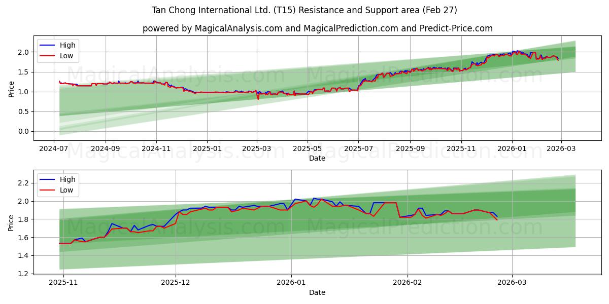Click the '2026-03' tick on the bottom chart

(x=512, y=283)
